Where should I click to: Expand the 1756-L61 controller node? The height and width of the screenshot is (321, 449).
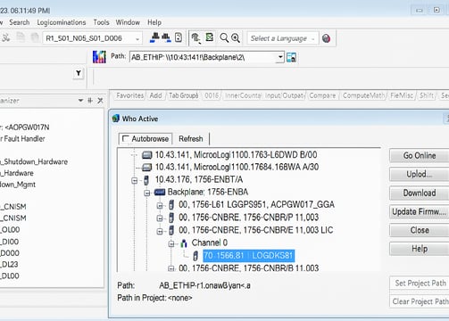[x=160, y=205]
